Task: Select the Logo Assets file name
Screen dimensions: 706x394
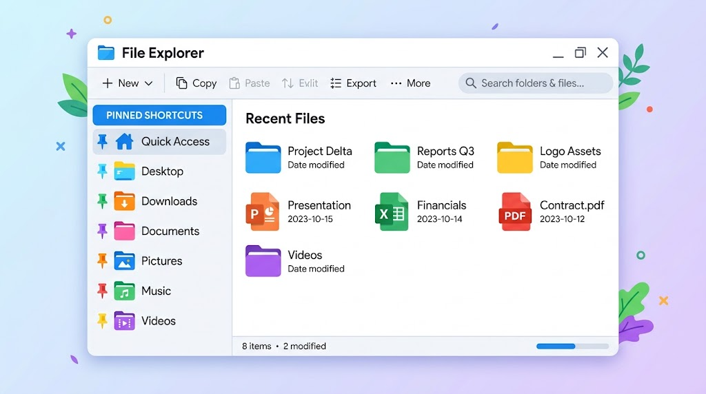Action: [x=570, y=151]
